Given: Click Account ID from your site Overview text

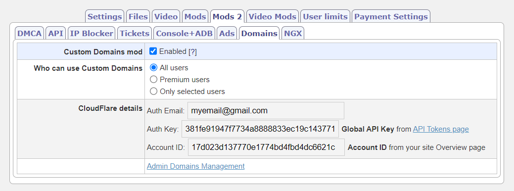Looking at the screenshot, I should pyautogui.click(x=417, y=147).
